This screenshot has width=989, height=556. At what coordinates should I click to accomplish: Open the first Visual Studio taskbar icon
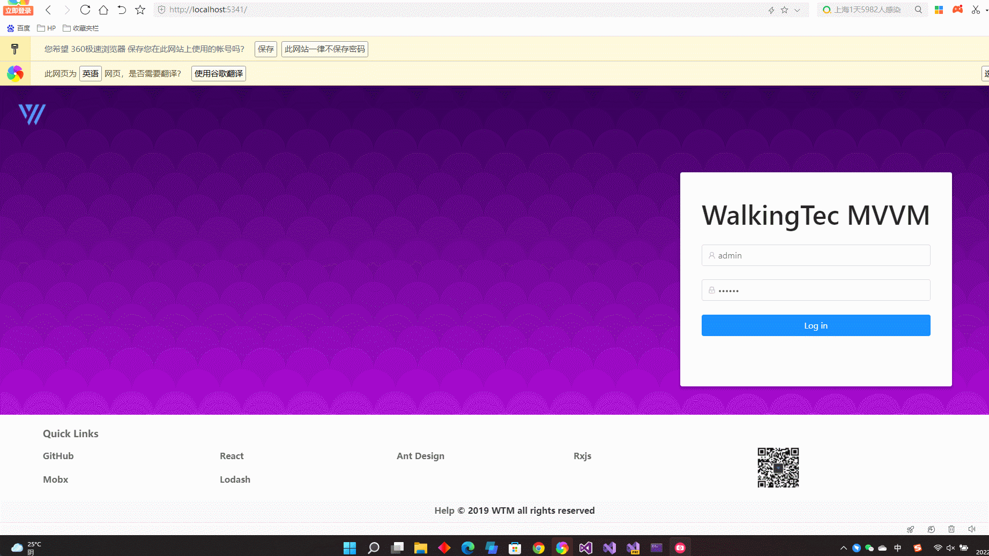[x=586, y=548]
